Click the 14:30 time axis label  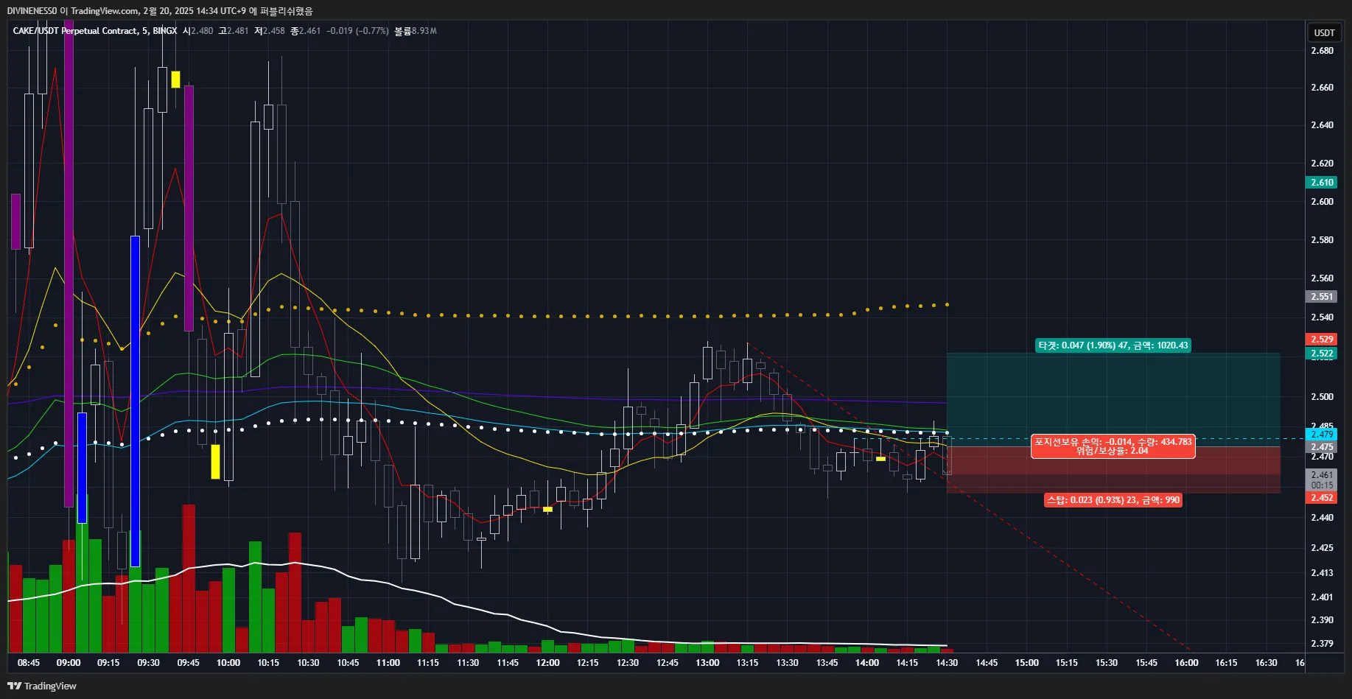pos(947,663)
